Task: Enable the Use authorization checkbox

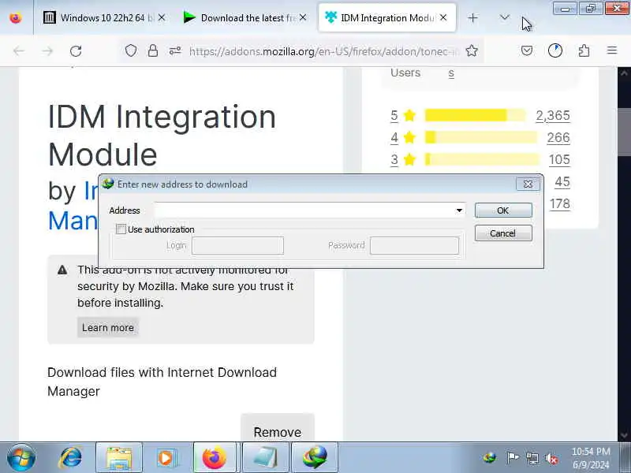Action: pyautogui.click(x=121, y=229)
